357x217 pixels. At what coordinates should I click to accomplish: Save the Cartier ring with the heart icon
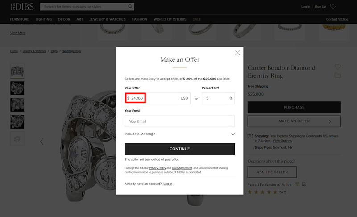(x=338, y=67)
